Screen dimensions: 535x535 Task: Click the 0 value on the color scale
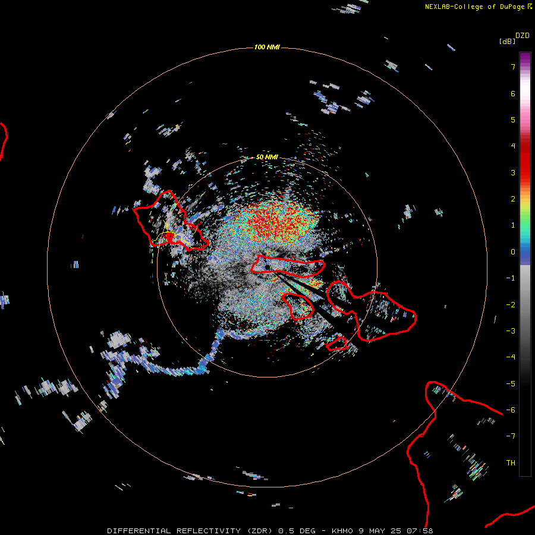coord(513,252)
